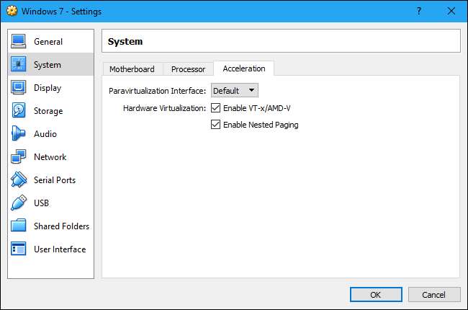Screen dimensions: 468x310
Task: Expand the Paravirtualization Interface dropdown
Action: tap(234, 91)
